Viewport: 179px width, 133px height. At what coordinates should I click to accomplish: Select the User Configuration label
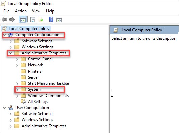(x=32, y=108)
